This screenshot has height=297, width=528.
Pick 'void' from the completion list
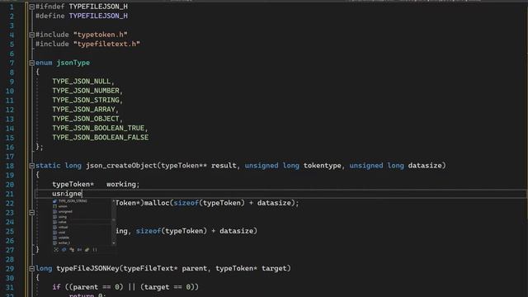[62, 233]
